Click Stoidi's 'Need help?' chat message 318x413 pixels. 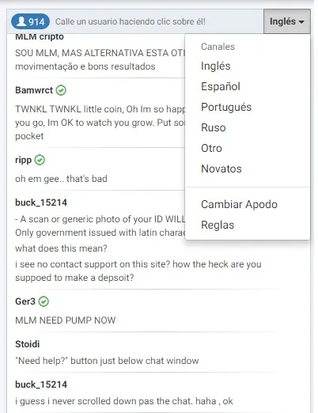(107, 361)
